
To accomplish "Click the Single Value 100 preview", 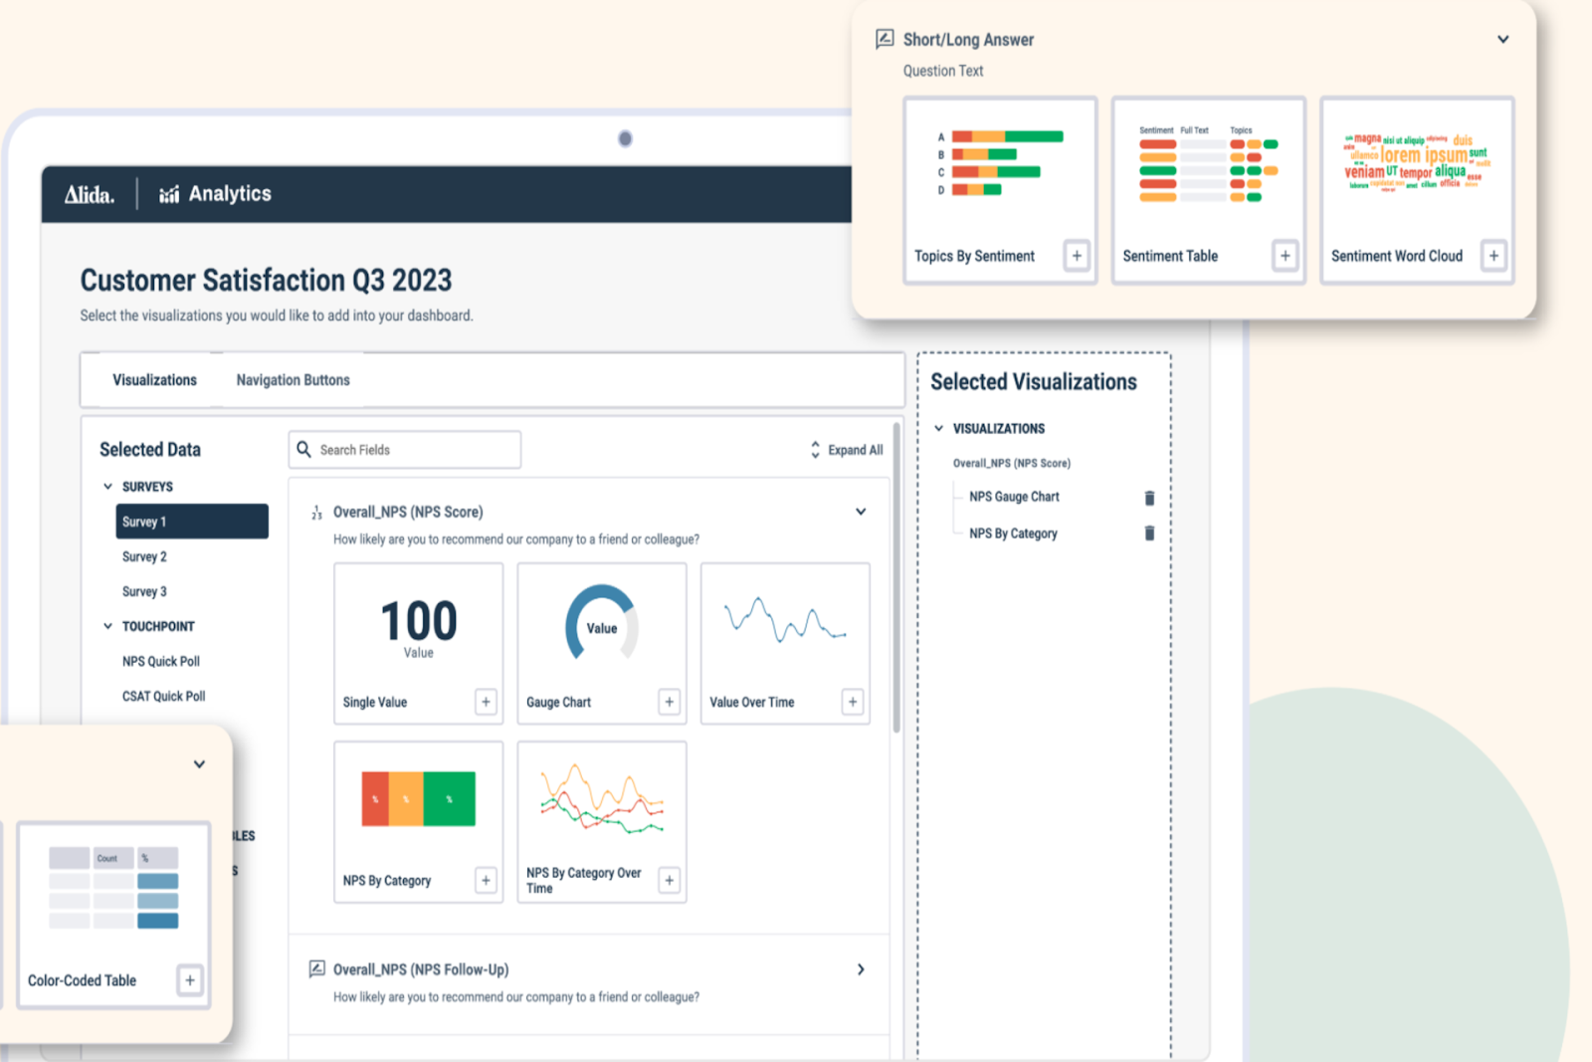I will (419, 627).
